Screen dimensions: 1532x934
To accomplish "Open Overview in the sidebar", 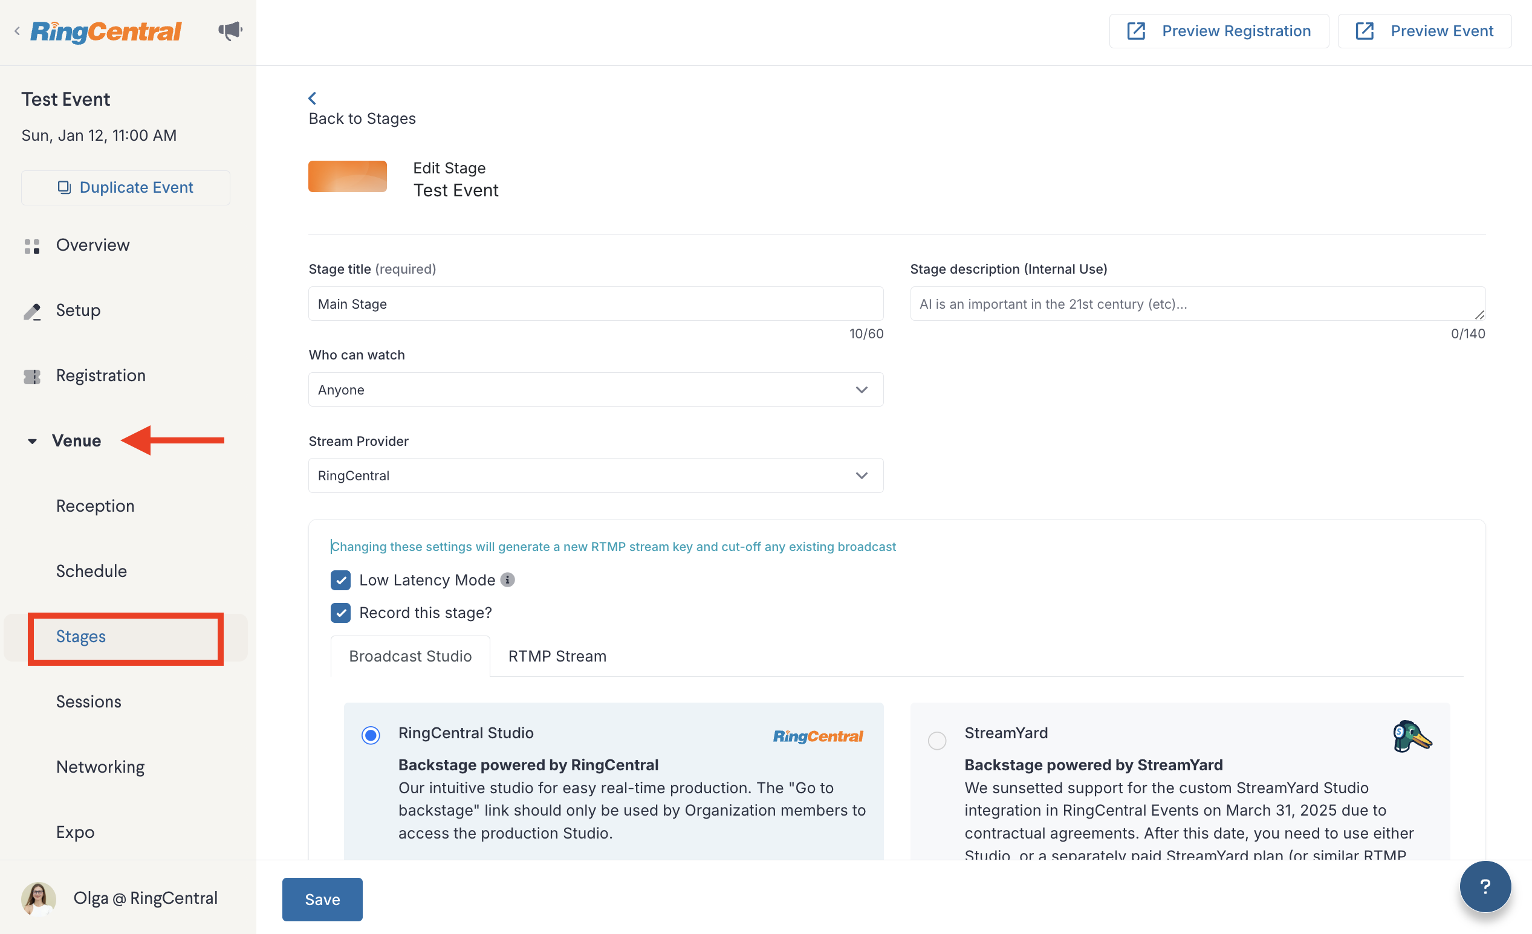I will [93, 245].
